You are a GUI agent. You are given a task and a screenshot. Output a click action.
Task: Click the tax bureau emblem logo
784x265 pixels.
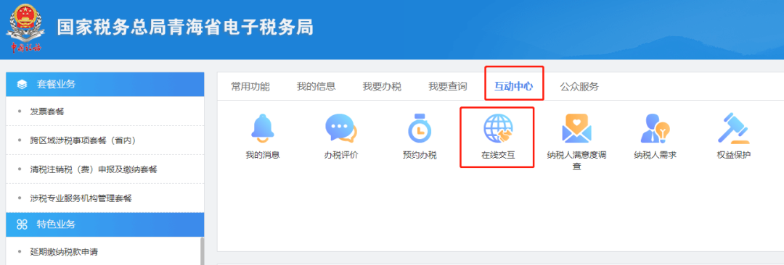click(x=25, y=28)
